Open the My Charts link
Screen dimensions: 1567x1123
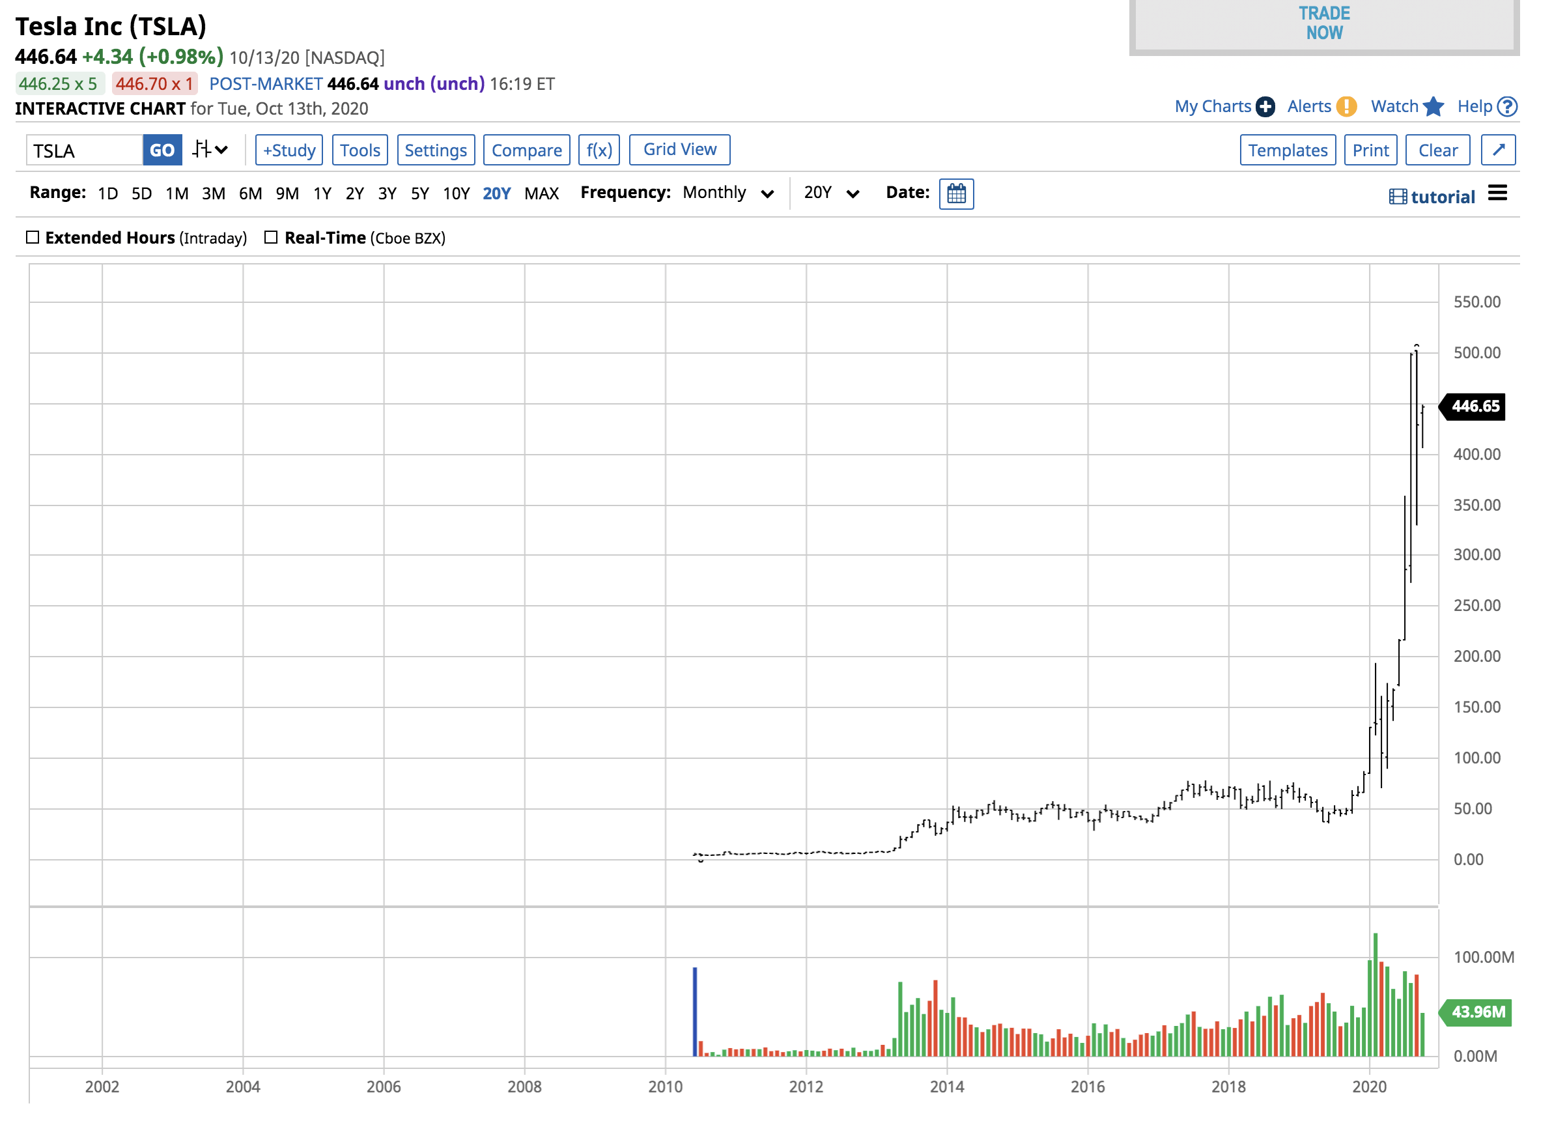[x=1213, y=106]
